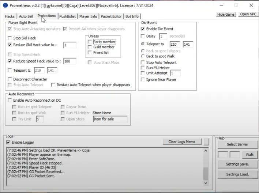Click the Open NPC button
259x193 pixels.
(x=248, y=14)
